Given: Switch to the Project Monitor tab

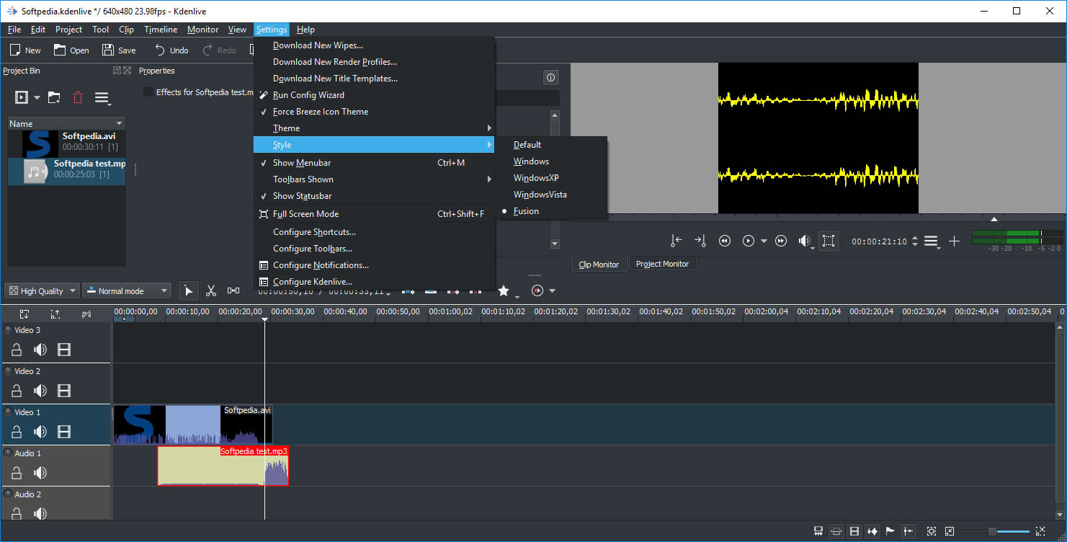Looking at the screenshot, I should click(662, 264).
